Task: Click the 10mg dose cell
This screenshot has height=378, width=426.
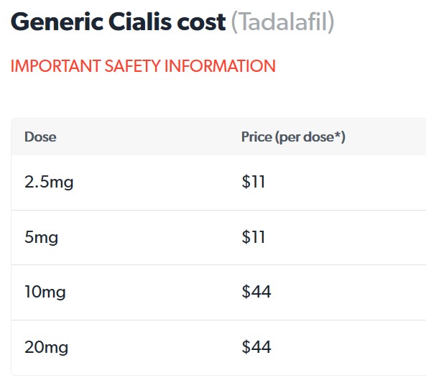Action: point(45,292)
